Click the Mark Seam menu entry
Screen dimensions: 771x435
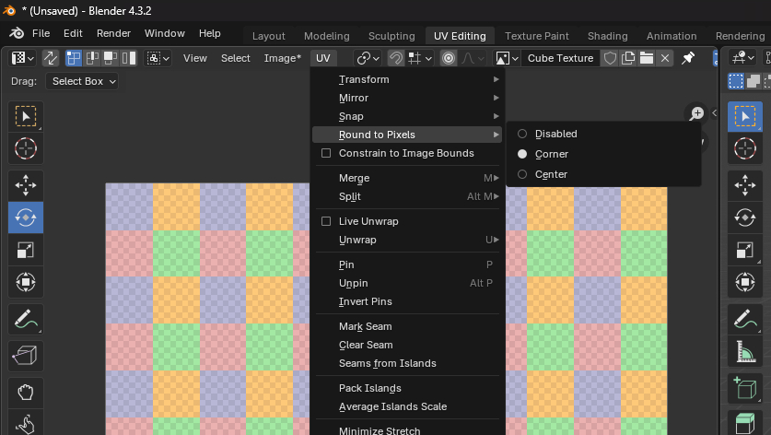pyautogui.click(x=365, y=326)
